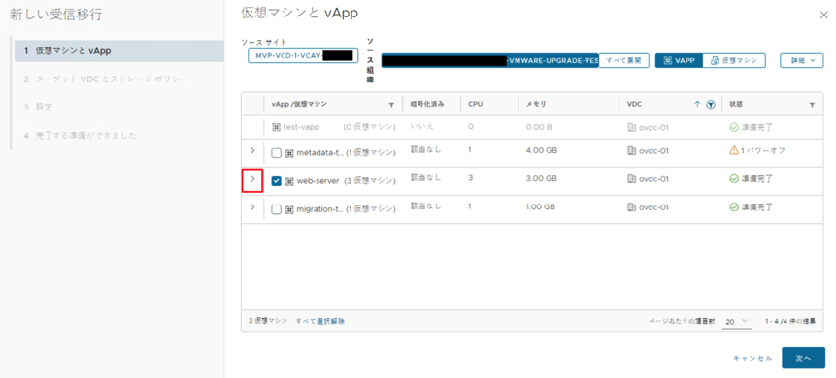Switch to the 仮想マシン view tab
This screenshot has width=836, height=378.
point(734,61)
